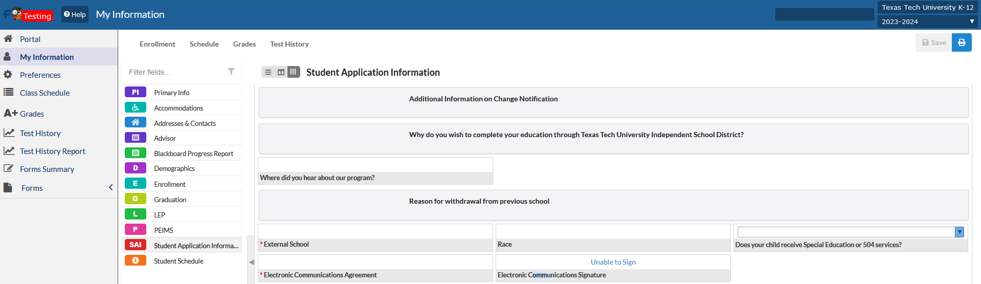Select the Primary Info category
Screen dimensions: 981x284
[171, 93]
